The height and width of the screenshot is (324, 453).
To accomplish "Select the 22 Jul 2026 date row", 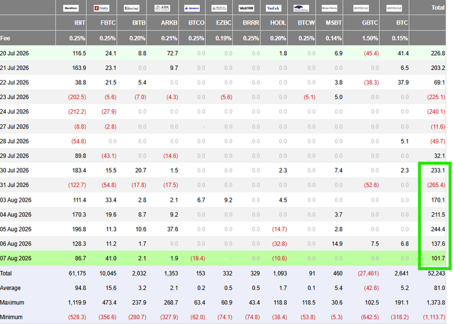I will click(x=223, y=82).
